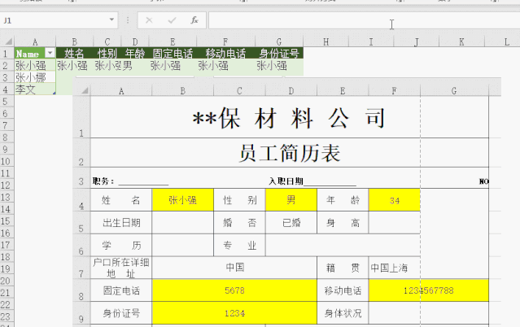520x327 pixels.
Task: Click the confirm checkmark icon in formula bar
Action: tap(172, 20)
